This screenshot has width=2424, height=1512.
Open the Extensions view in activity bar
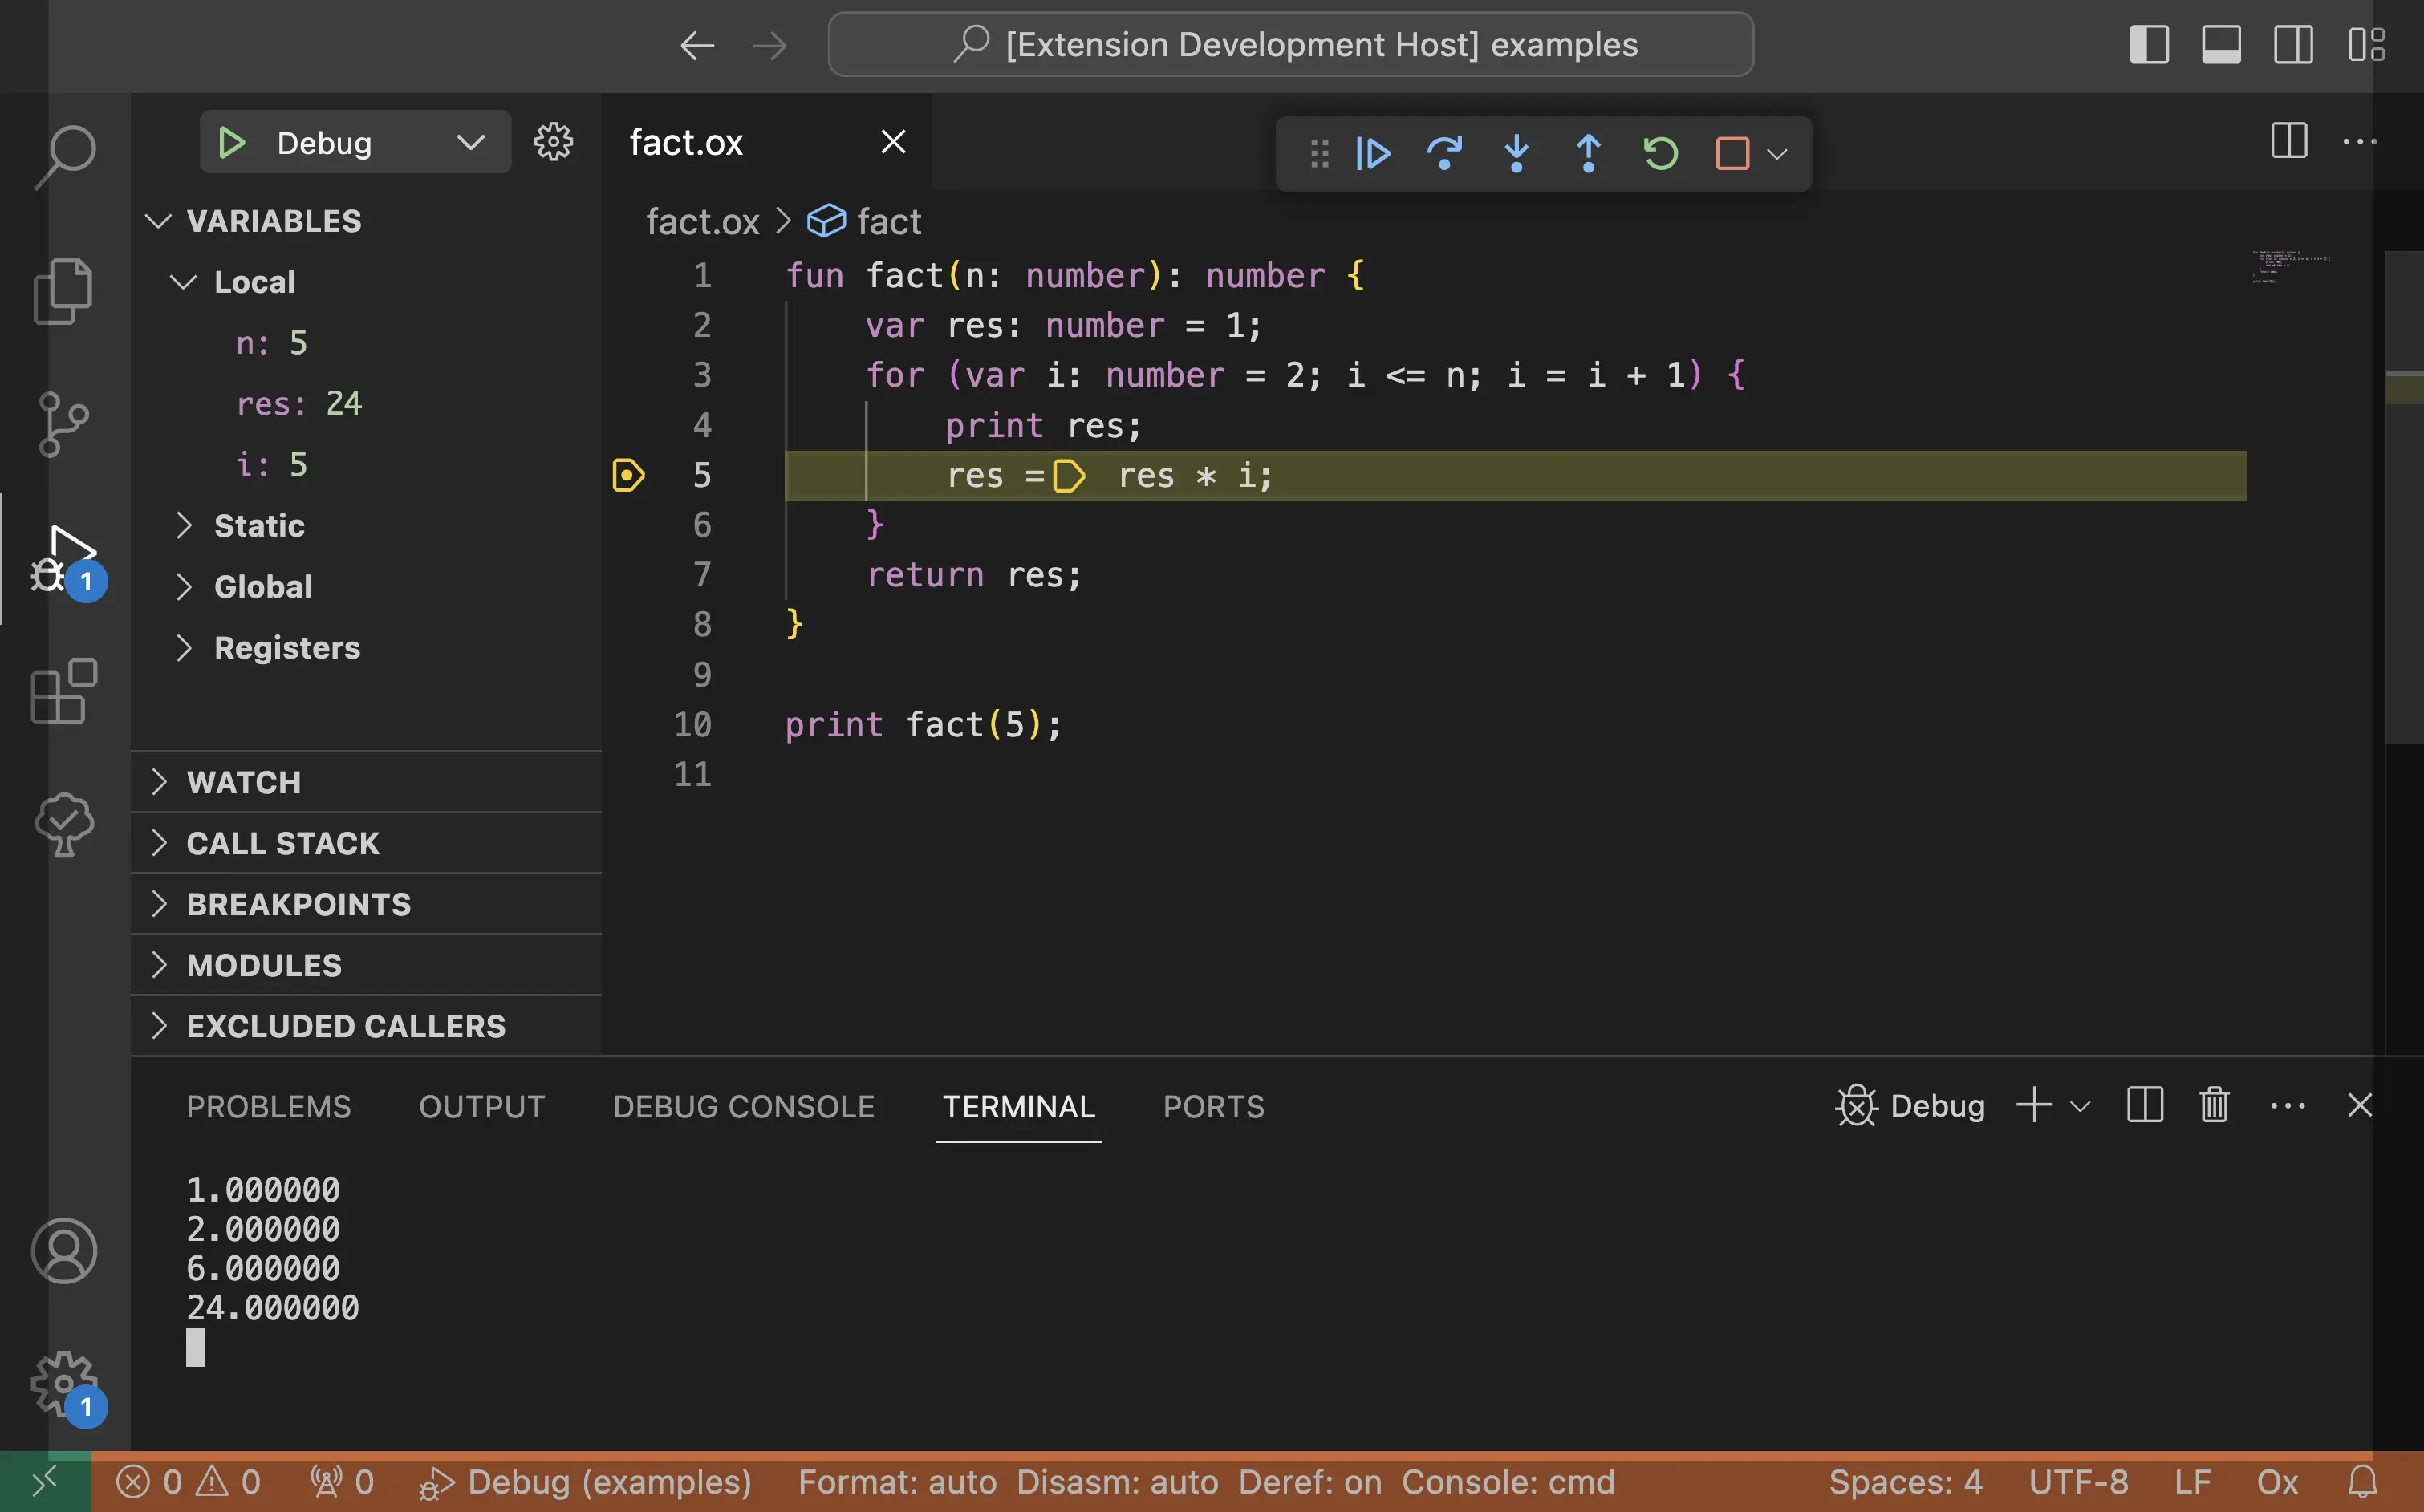pyautogui.click(x=64, y=691)
